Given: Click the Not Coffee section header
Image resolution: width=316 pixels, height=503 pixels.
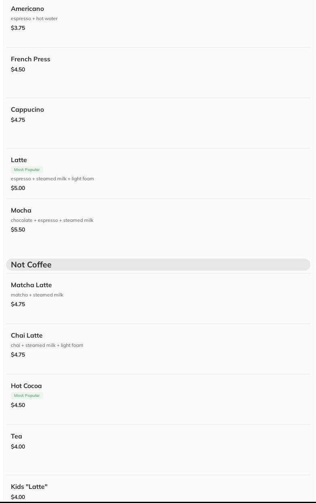Looking at the screenshot, I should (x=31, y=265).
